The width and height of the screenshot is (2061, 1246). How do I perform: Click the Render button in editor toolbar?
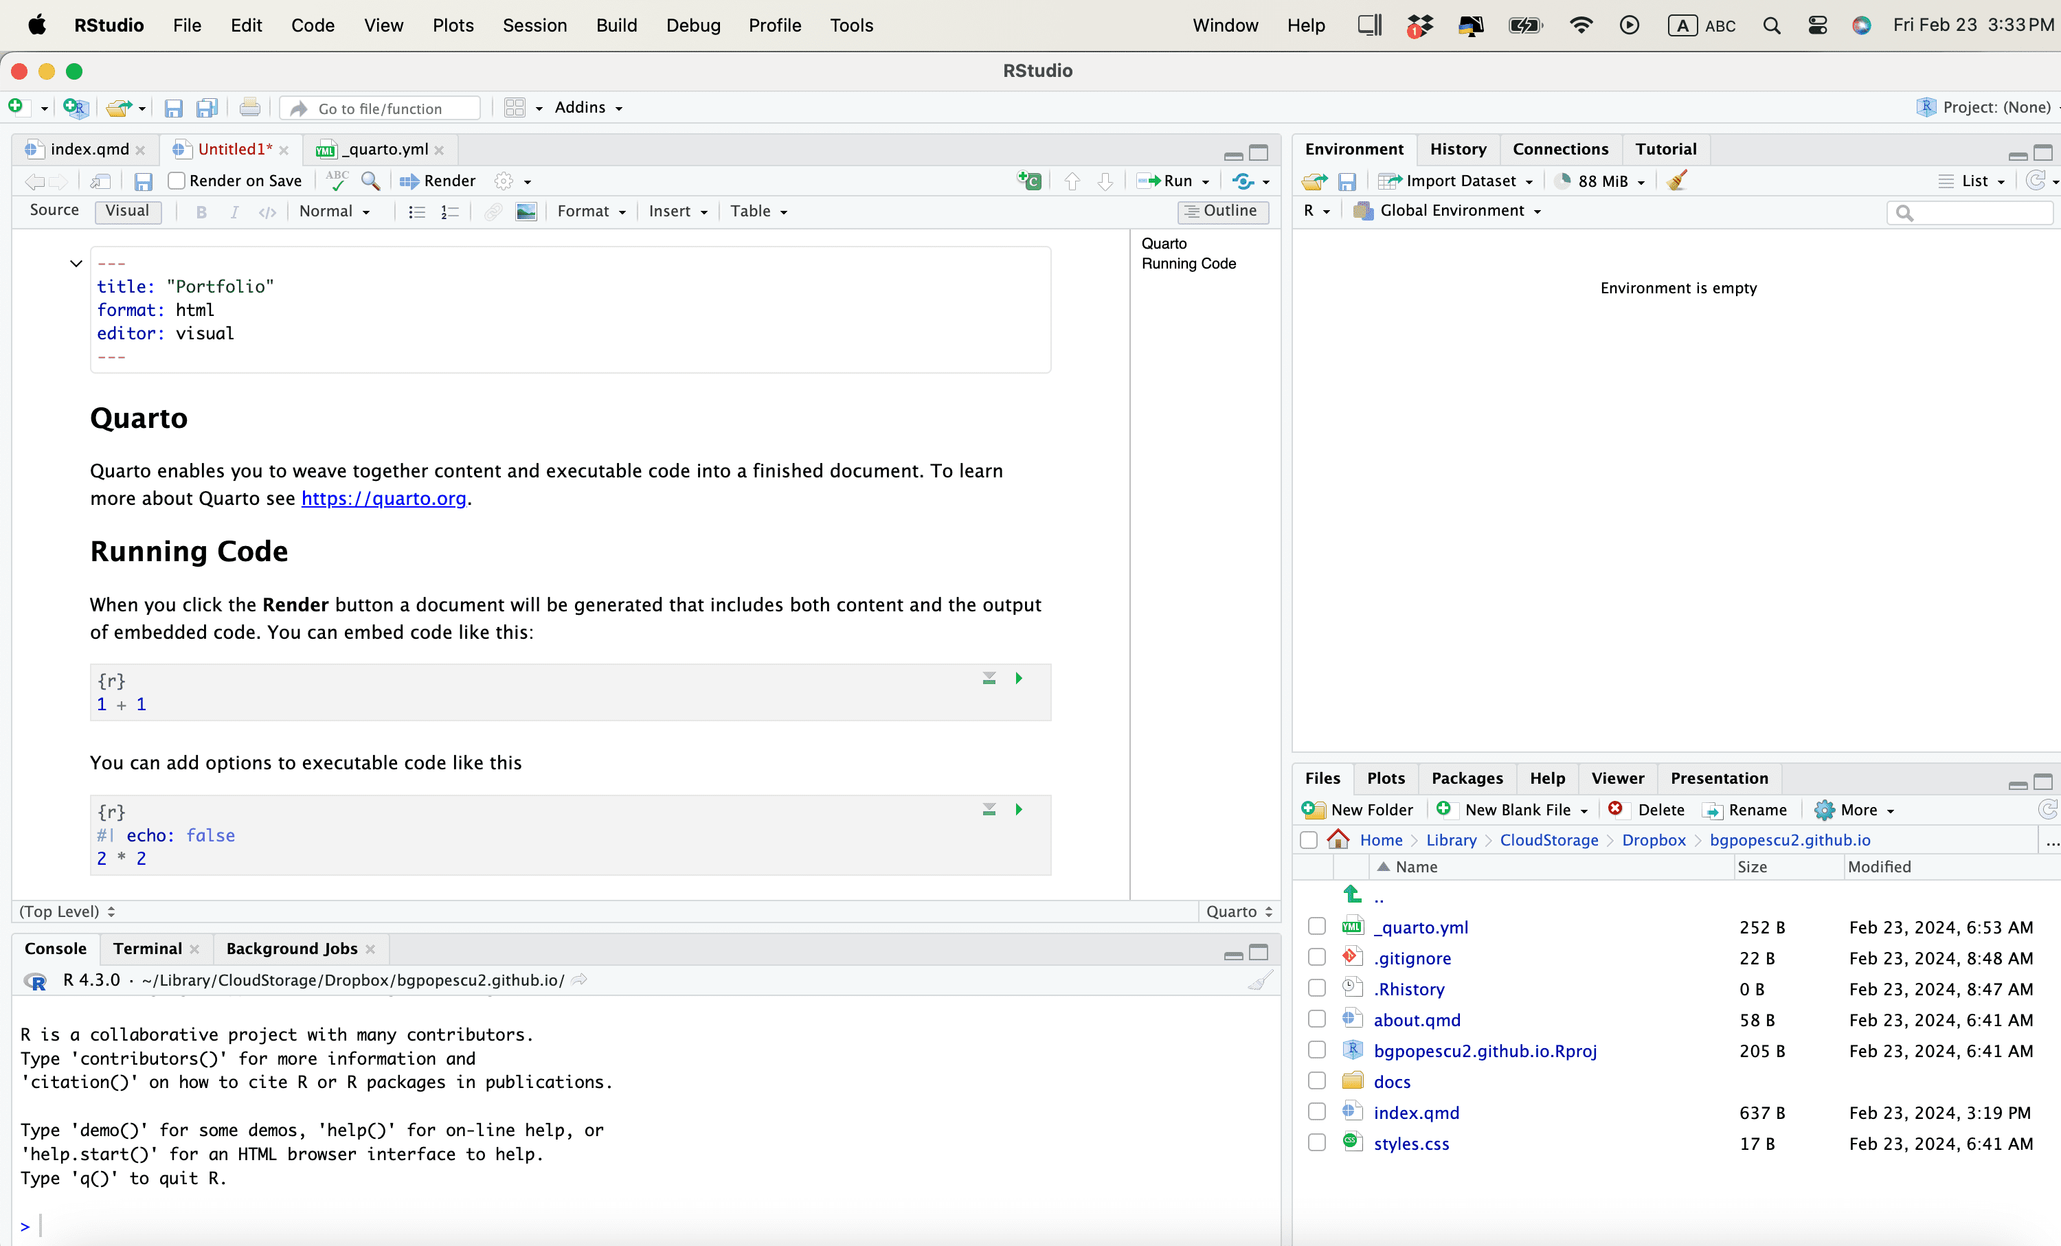pos(438,181)
